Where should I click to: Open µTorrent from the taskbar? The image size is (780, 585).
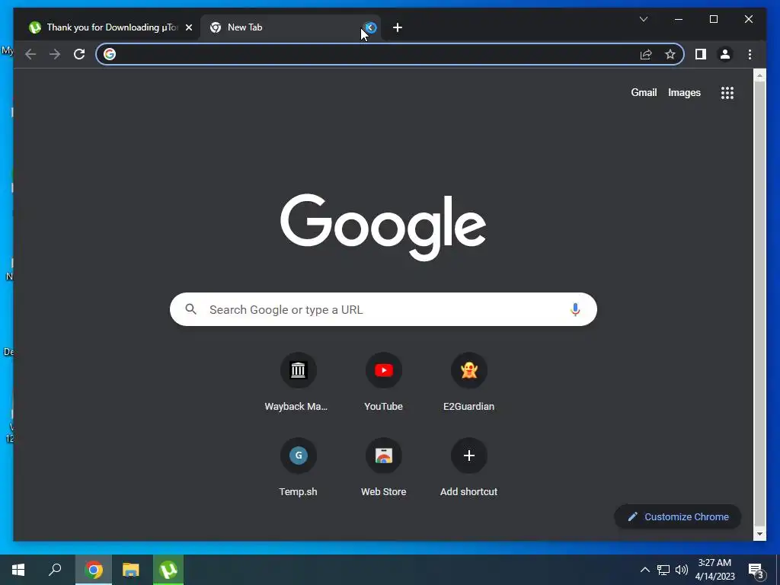point(168,570)
